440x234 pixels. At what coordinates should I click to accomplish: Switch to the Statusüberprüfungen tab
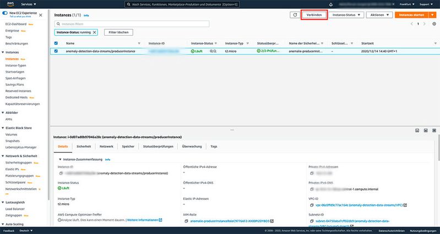(158, 147)
